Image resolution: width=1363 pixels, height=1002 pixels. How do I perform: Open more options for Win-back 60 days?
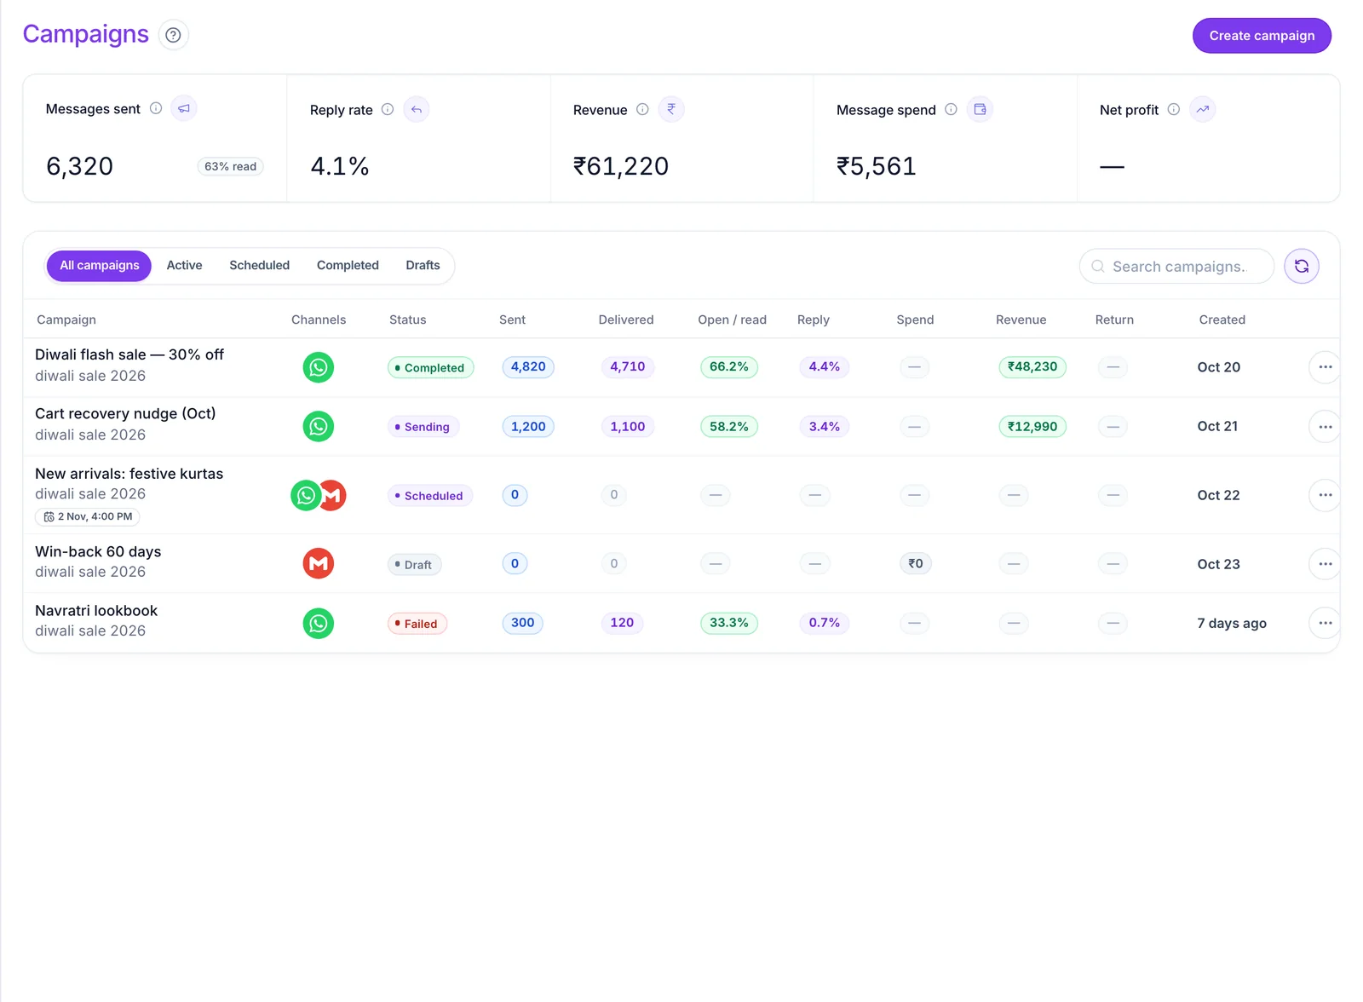1325,564
